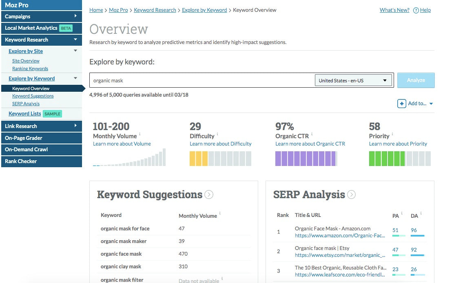Image resolution: width=454 pixels, height=283 pixels.
Task: Click info icon next to Organic CTR
Action: (312, 134)
